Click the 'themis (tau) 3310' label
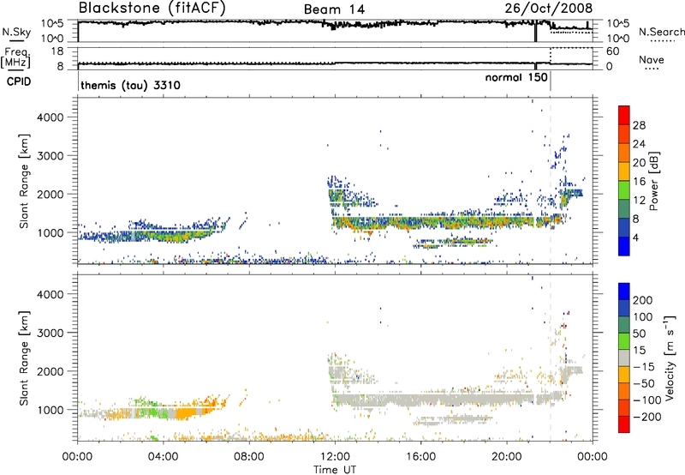Viewport: 685px width, 475px height. coord(131,85)
